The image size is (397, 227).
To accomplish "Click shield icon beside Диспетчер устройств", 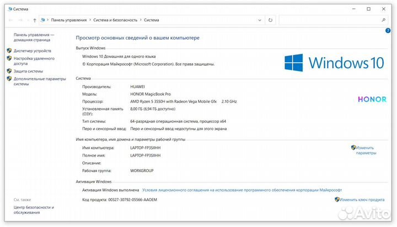I will [9, 51].
